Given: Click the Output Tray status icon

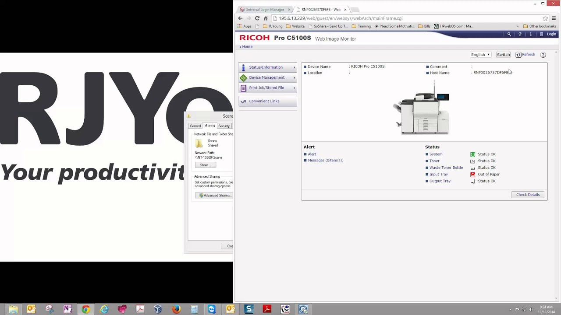Looking at the screenshot, I should pos(472,181).
